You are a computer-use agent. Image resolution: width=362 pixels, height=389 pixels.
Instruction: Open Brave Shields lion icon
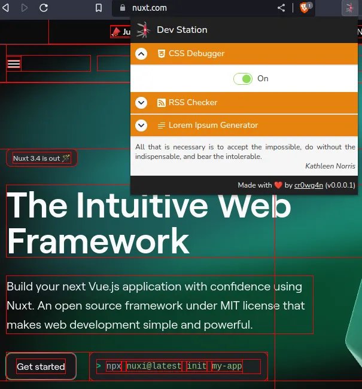click(x=305, y=8)
